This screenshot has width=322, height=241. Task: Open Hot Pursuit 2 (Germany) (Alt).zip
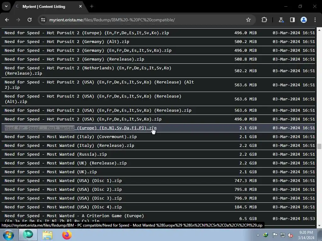67,42
